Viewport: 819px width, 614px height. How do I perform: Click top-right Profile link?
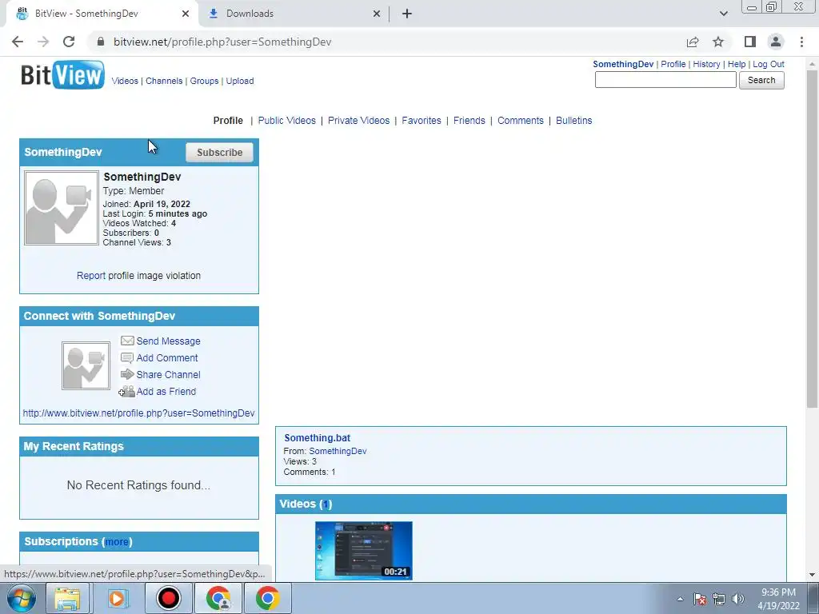tap(673, 64)
